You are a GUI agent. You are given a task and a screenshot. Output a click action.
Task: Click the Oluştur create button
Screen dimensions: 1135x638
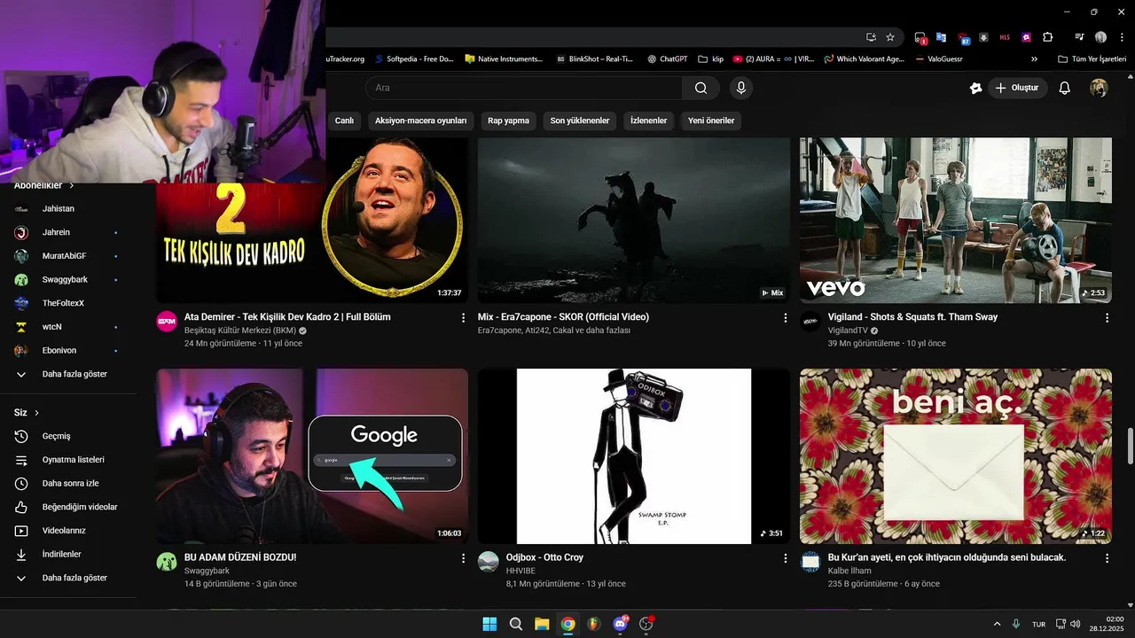click(x=1018, y=88)
